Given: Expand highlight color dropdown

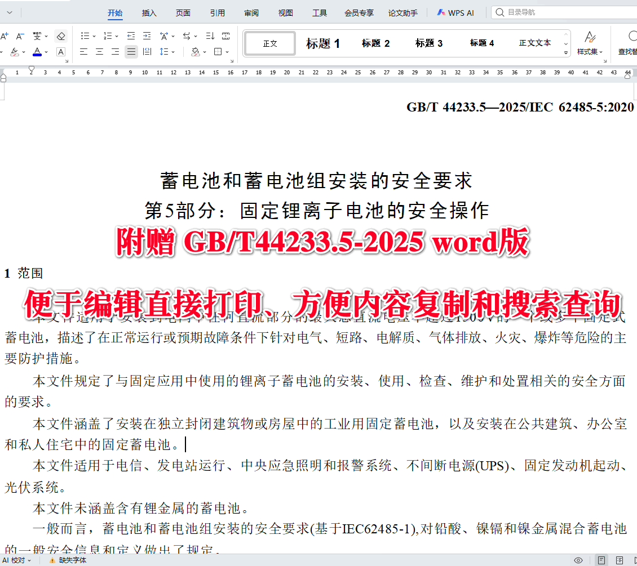Looking at the screenshot, I should 24,52.
